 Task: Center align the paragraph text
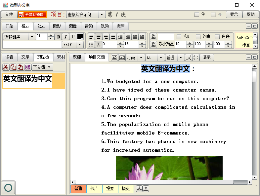click(x=98, y=37)
